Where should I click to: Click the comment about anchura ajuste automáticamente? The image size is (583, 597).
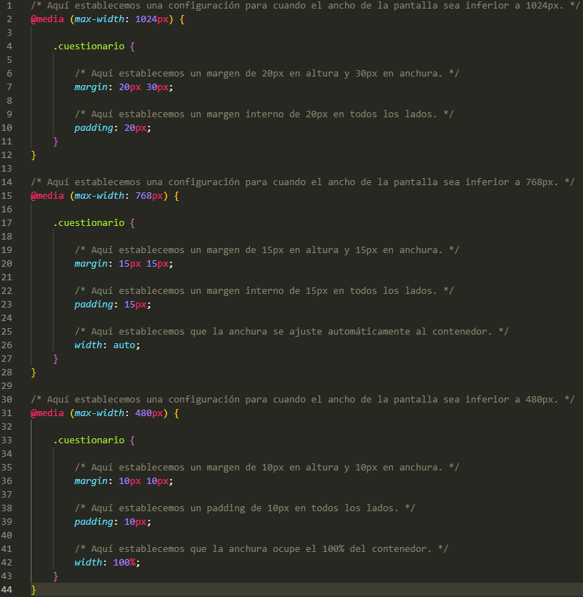tap(291, 332)
